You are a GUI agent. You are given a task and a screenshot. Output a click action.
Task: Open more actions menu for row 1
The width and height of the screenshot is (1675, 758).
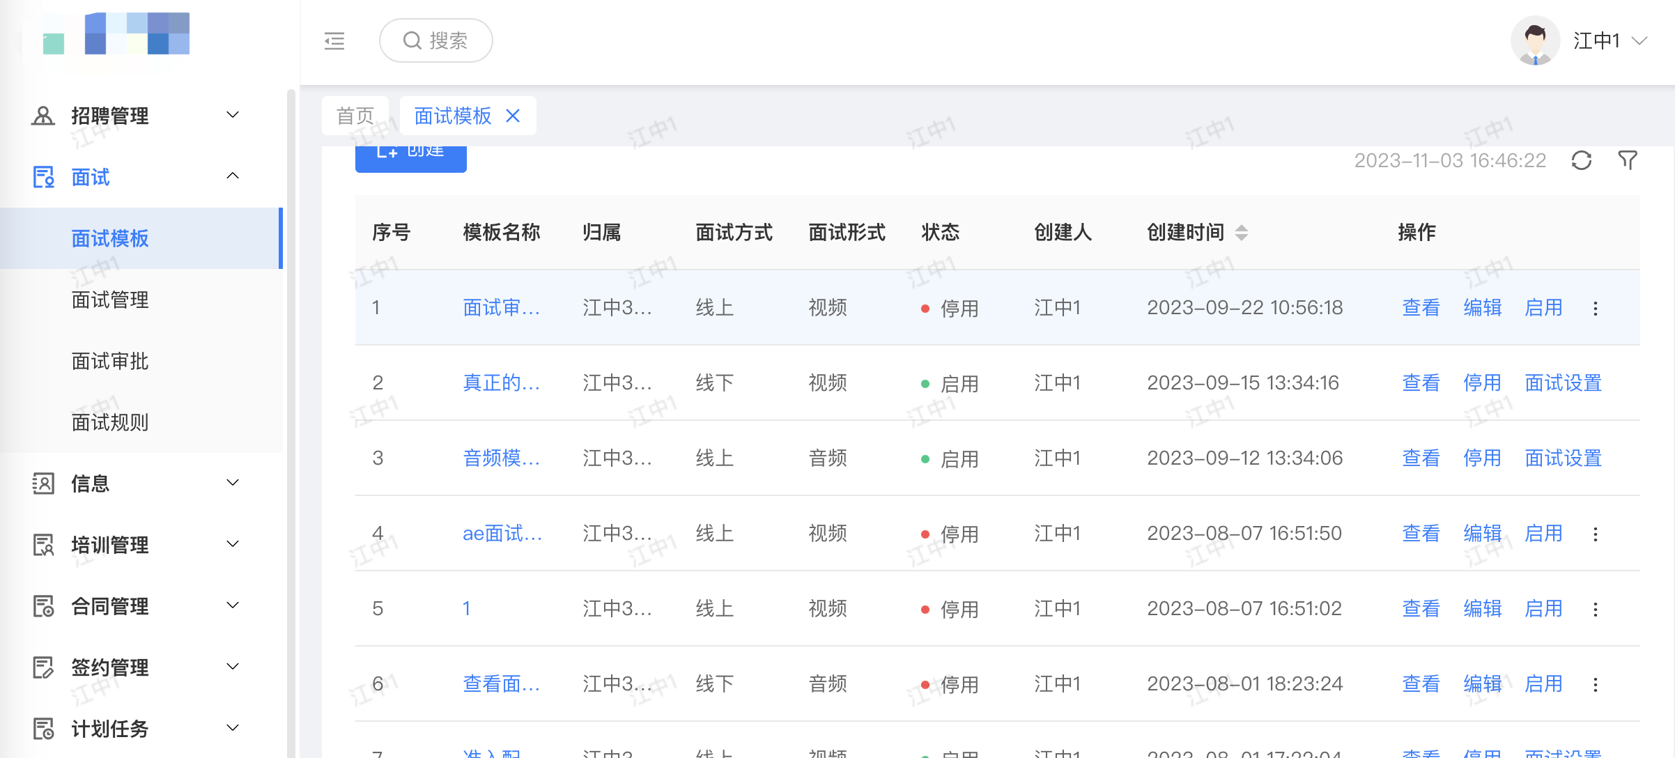[x=1596, y=308]
